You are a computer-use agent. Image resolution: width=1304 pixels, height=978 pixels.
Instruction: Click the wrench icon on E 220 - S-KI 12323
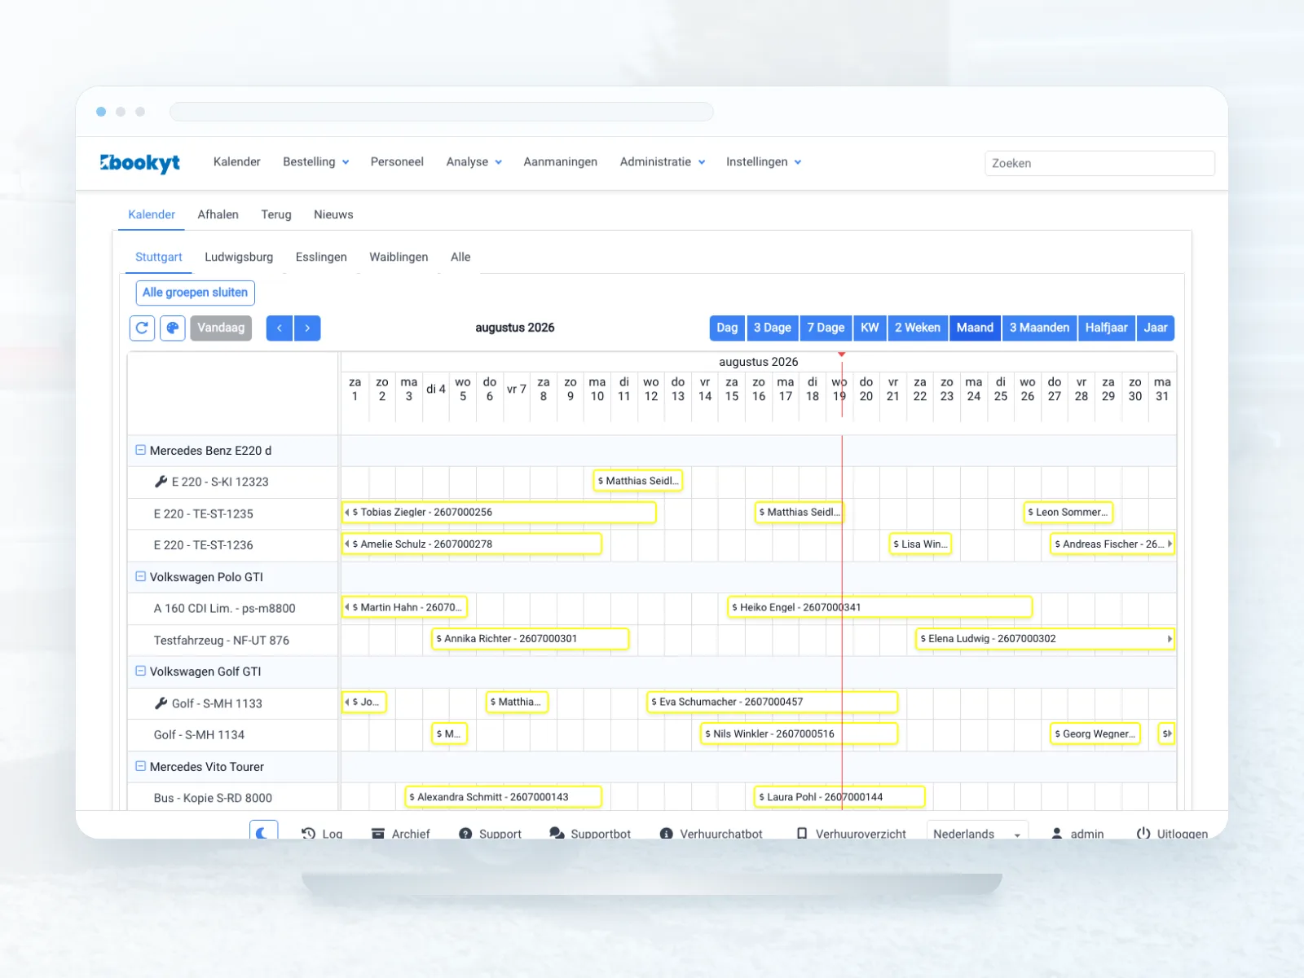coord(161,482)
